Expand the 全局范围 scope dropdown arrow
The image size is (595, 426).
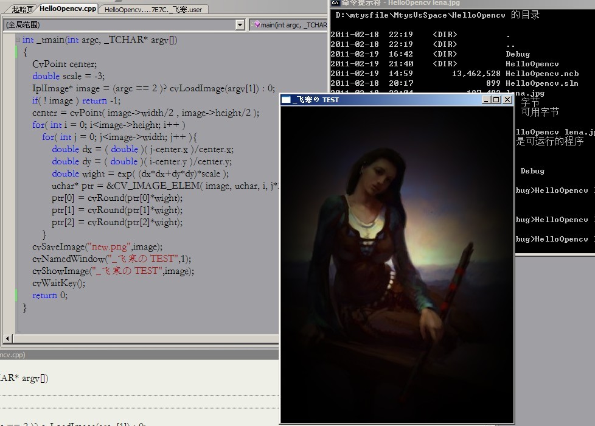pos(240,25)
